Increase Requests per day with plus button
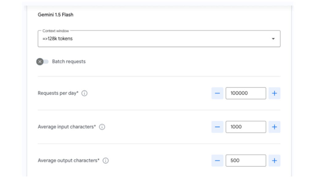Screen dimensions: 316x180 pos(274,93)
